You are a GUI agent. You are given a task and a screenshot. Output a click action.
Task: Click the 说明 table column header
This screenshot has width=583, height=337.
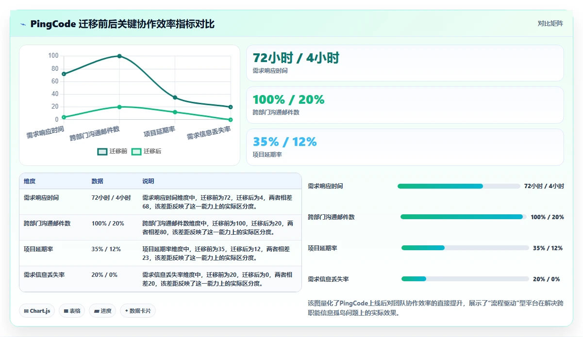click(148, 181)
